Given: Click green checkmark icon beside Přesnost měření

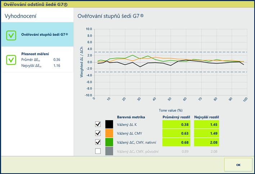Looking at the screenshot, I should coord(11,60).
